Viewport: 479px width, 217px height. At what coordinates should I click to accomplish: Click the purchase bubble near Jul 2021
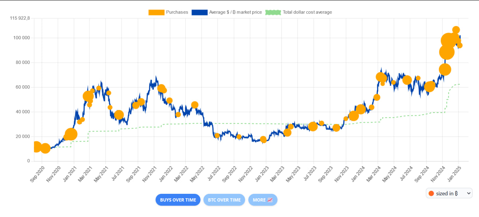(119, 115)
